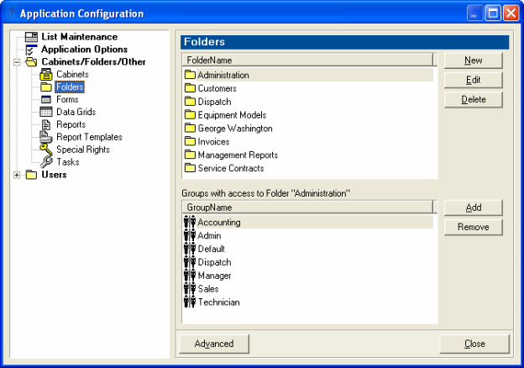Viewport: 524px width, 368px height.
Task: Click the Reports document icon
Action: point(46,124)
